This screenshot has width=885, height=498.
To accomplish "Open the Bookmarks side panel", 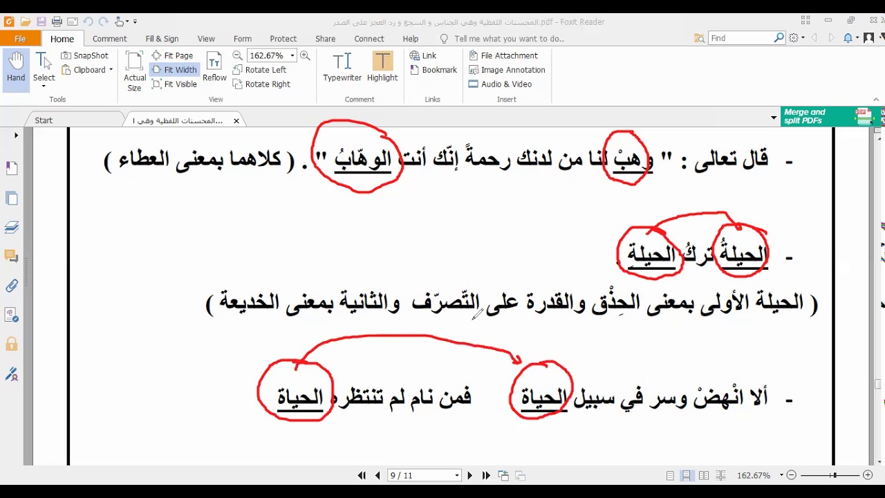I will (11, 167).
